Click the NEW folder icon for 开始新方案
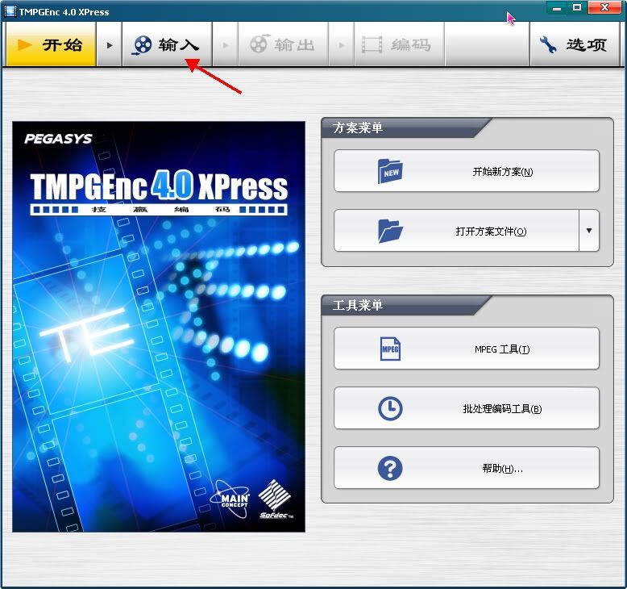This screenshot has width=627, height=589. coord(390,171)
